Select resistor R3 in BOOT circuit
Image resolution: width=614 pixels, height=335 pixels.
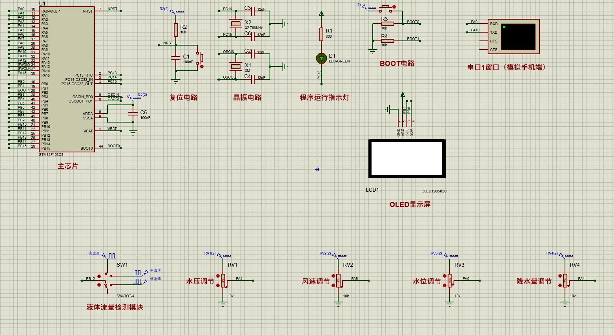click(388, 24)
